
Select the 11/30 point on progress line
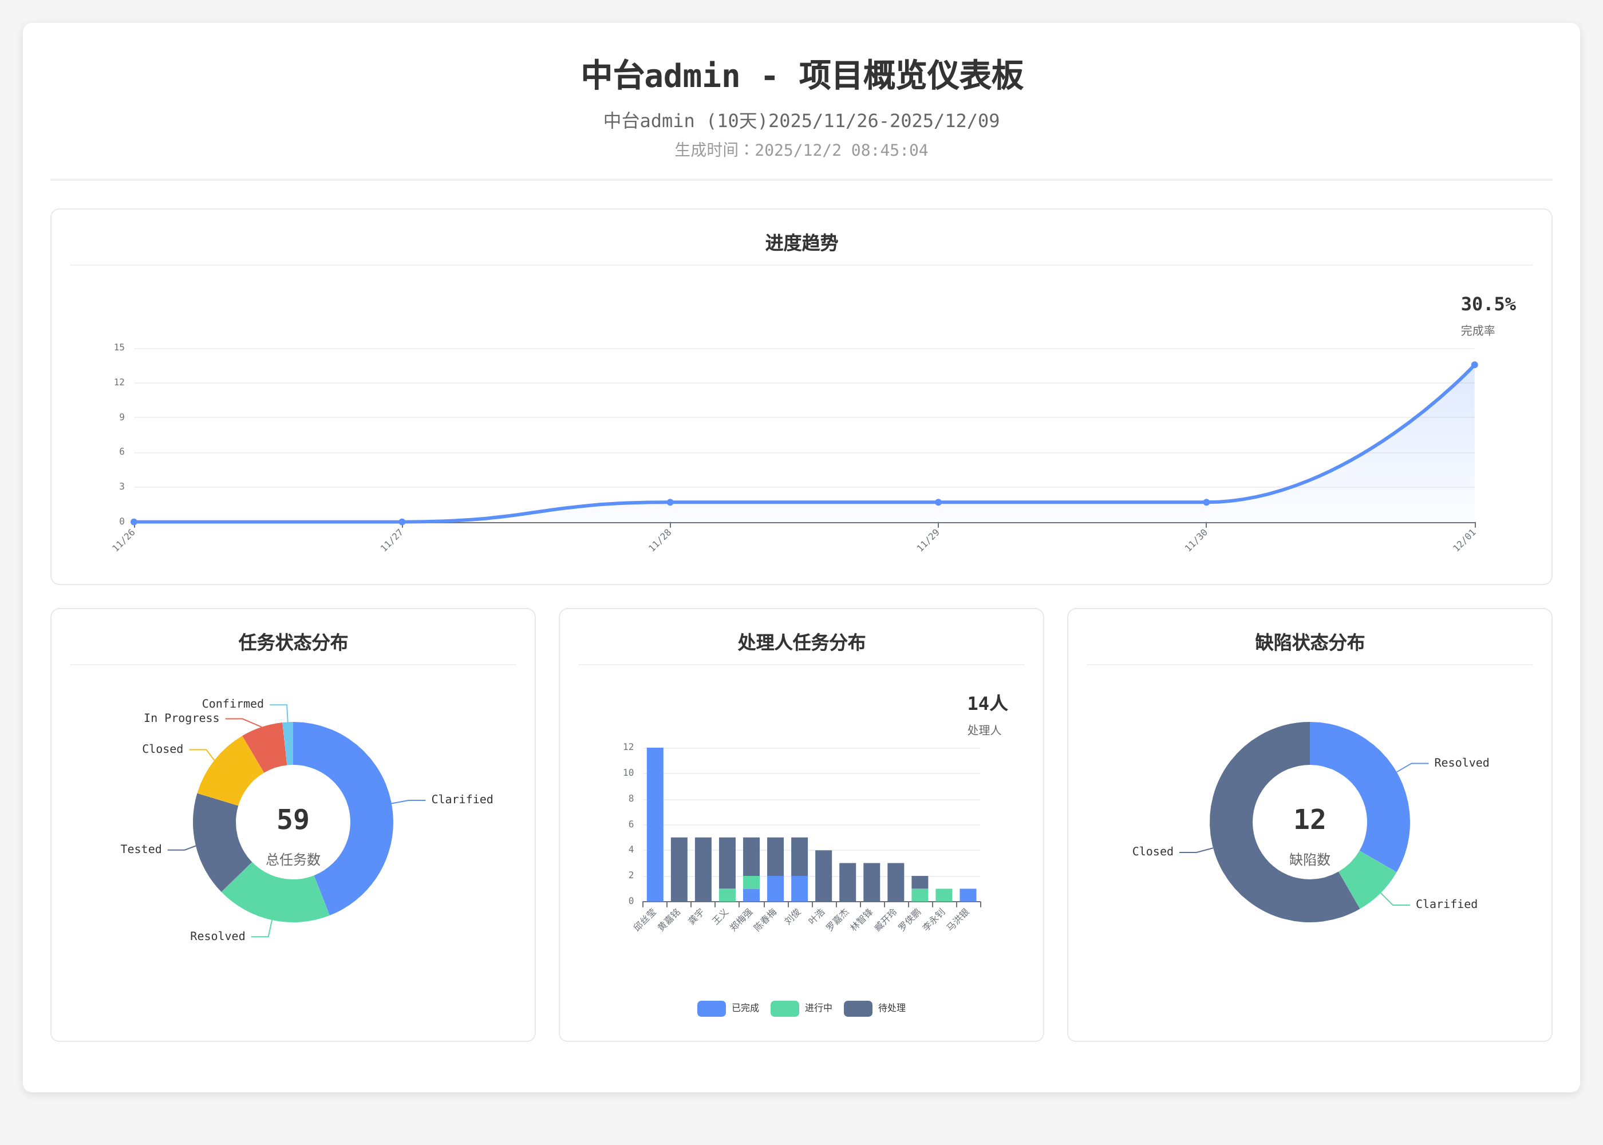(1206, 503)
